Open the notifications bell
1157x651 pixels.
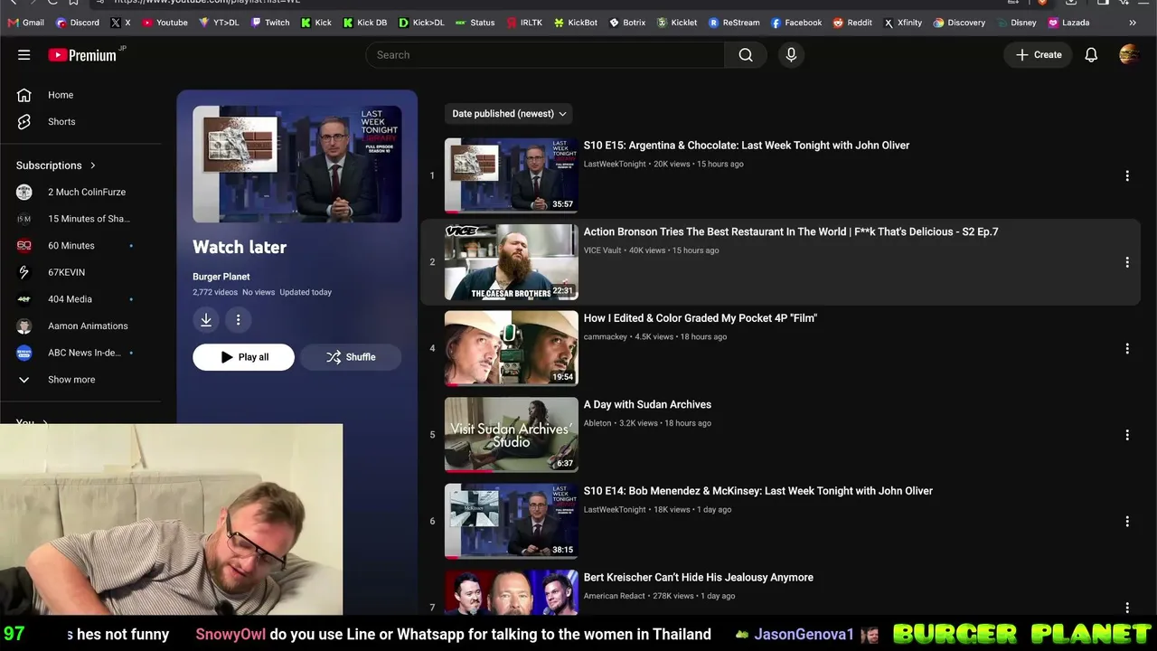[x=1091, y=55]
